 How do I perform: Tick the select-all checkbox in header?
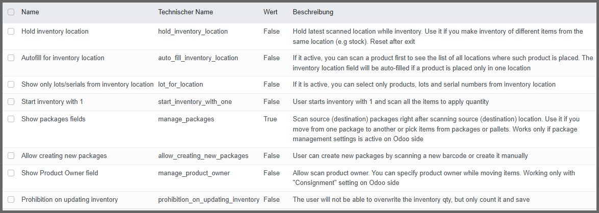11,12
